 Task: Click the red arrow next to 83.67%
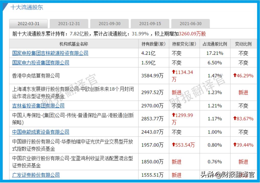[235, 119]
